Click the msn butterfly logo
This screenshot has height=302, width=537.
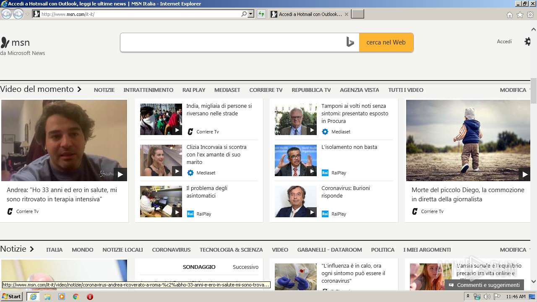tap(5, 42)
